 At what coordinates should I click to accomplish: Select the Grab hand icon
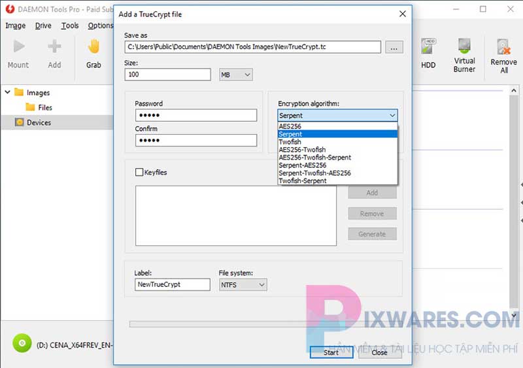pyautogui.click(x=93, y=47)
